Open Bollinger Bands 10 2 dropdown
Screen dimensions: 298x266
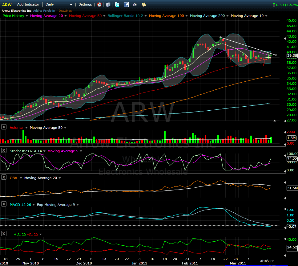coord(146,16)
